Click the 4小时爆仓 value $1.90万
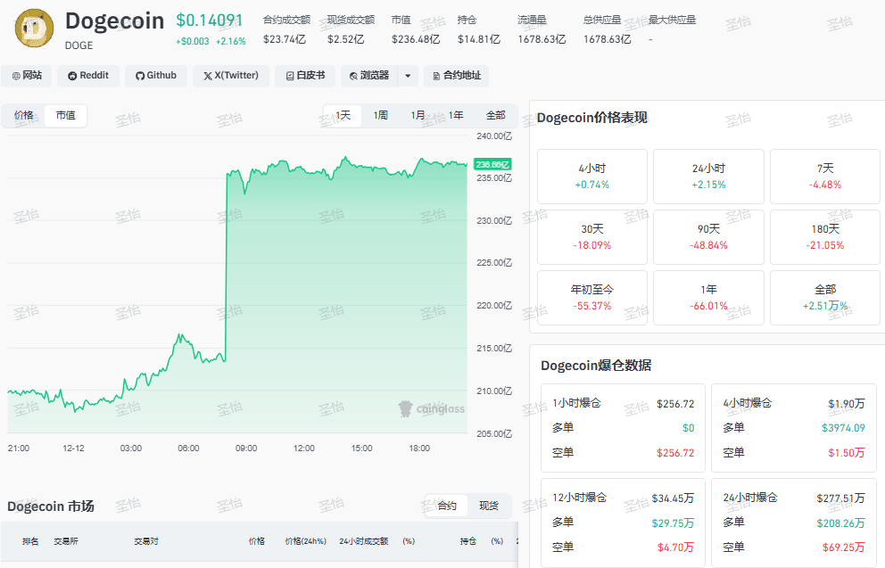The height and width of the screenshot is (568, 885). point(846,404)
